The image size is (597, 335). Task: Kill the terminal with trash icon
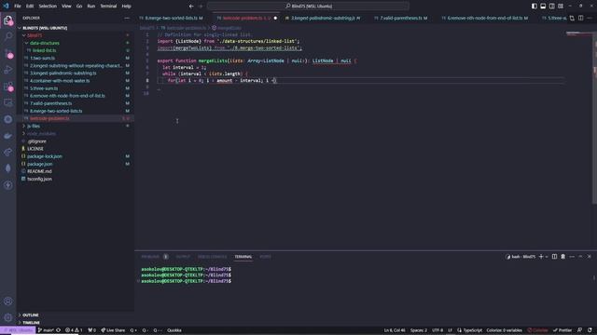tap(563, 257)
